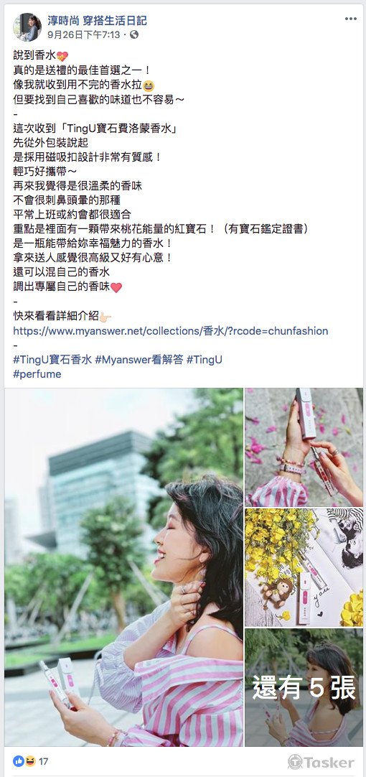This screenshot has height=777, width=366.
Task: Click the haha reaction emoji icon
Action: (x=29, y=760)
